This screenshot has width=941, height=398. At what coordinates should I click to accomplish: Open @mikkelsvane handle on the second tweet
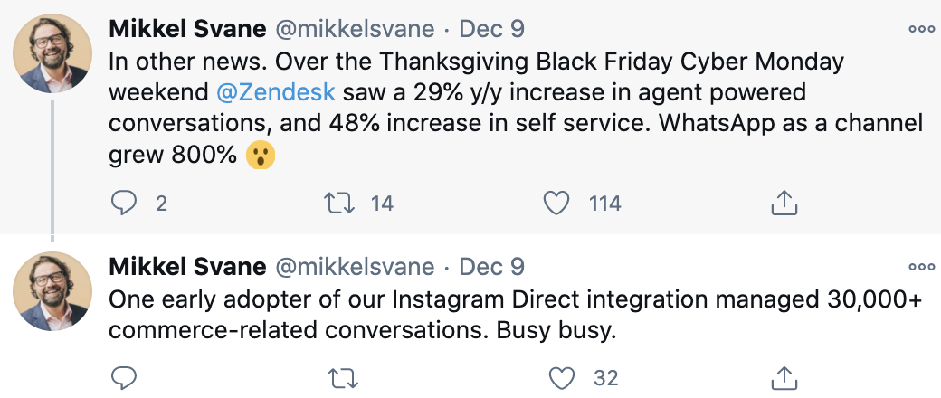(355, 268)
